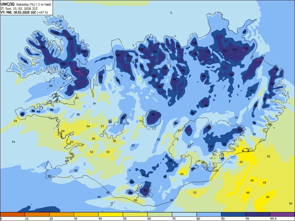Click the map value 81
The image size is (295, 221).
tap(95, 103)
